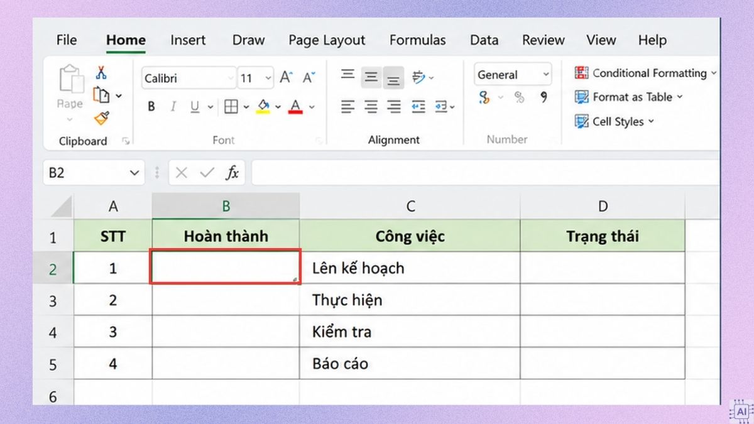Open the Format as Table menu
This screenshot has height=424, width=754.
(628, 97)
